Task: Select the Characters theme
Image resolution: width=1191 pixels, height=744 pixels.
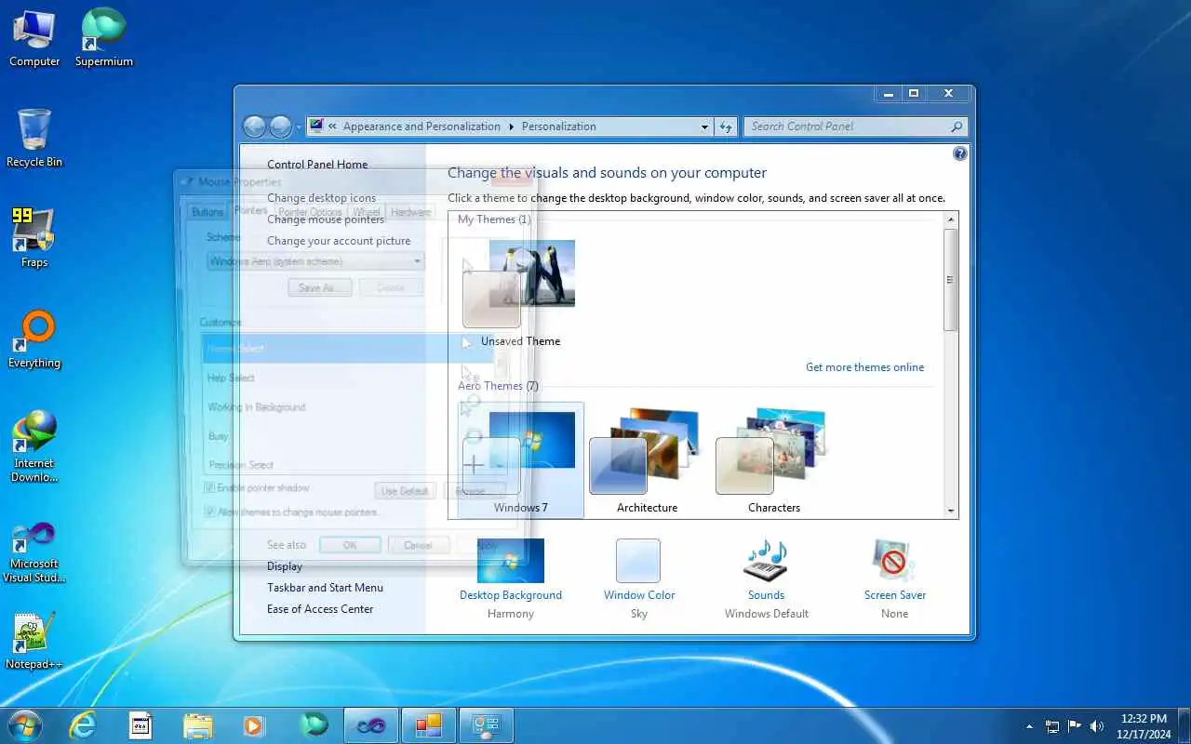Action: tap(773, 460)
